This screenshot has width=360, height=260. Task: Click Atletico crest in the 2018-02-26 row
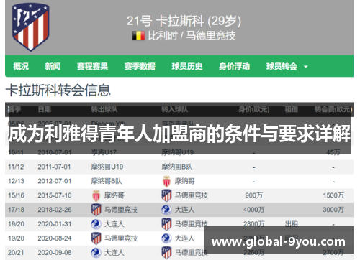tap(96, 210)
